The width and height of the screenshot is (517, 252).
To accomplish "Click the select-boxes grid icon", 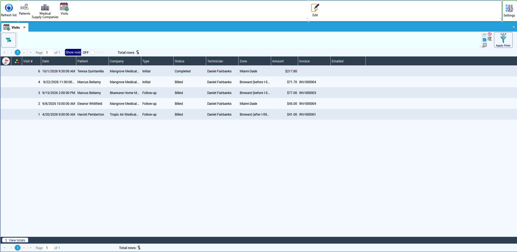I will (490, 39).
